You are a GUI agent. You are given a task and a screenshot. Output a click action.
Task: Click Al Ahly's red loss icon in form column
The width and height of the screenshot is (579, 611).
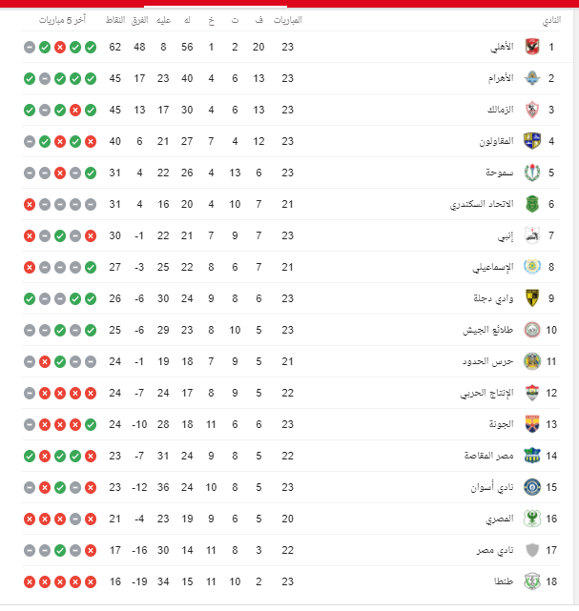(60, 47)
